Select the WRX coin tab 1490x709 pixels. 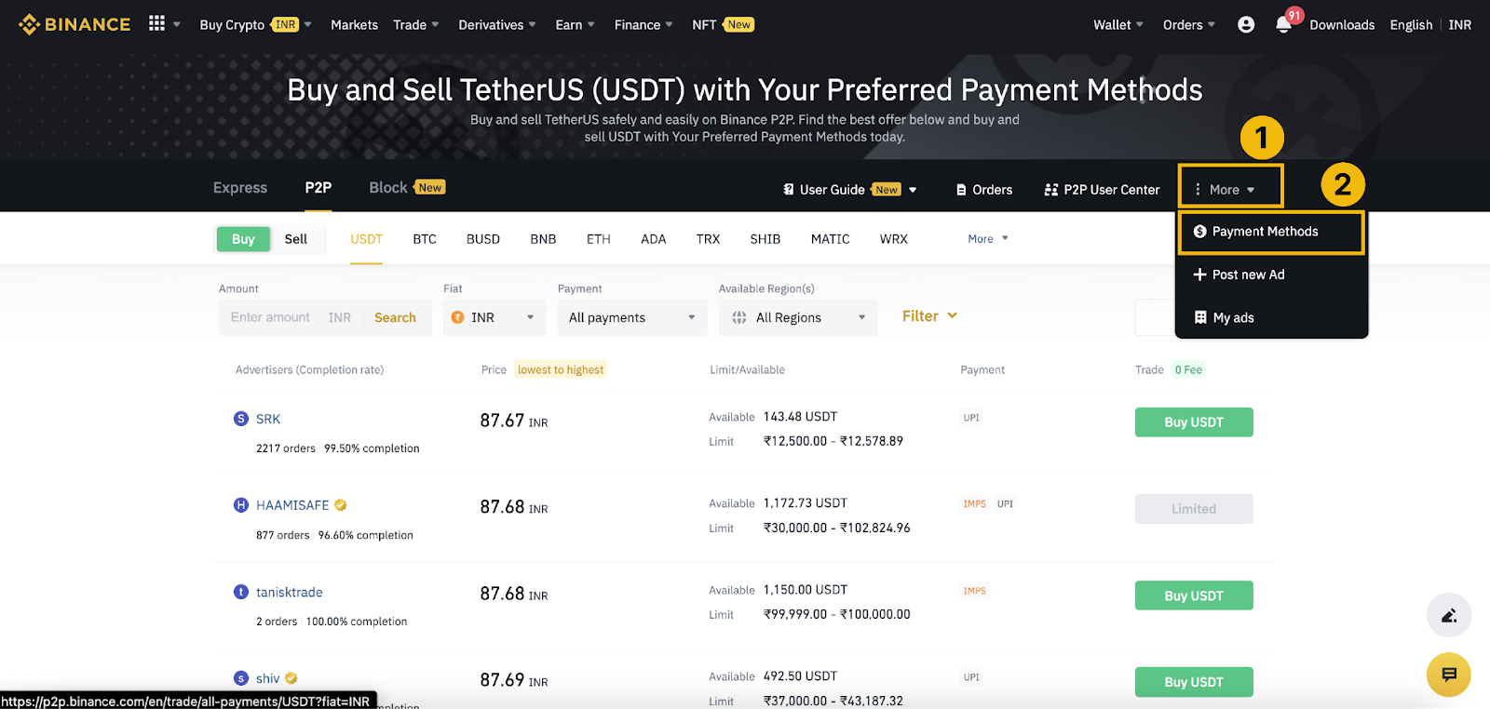pos(894,239)
